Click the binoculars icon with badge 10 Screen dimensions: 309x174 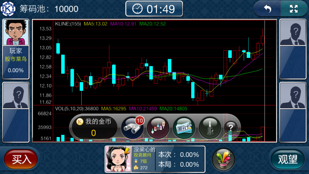click(x=132, y=127)
